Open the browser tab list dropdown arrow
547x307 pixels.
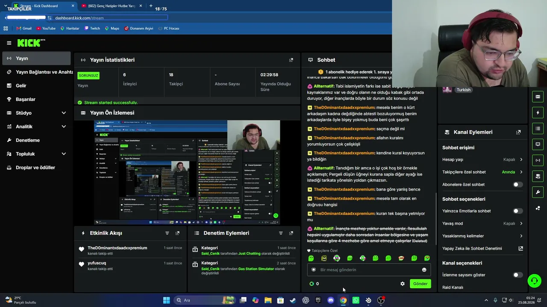click(5, 6)
